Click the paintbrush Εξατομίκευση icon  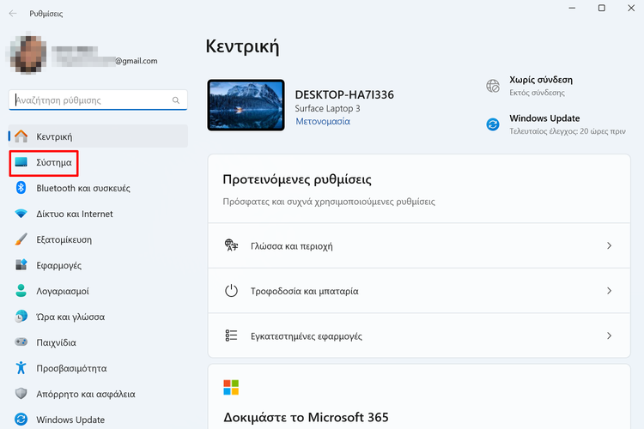[x=21, y=239]
